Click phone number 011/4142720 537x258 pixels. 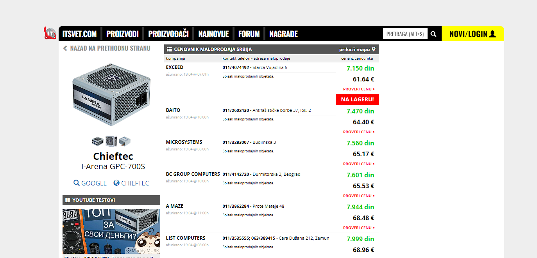tap(236, 174)
